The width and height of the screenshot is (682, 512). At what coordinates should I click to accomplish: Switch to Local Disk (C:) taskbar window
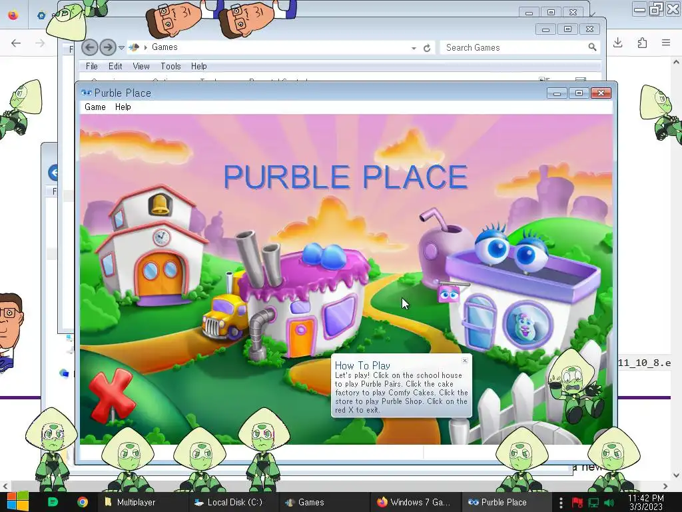coord(232,502)
